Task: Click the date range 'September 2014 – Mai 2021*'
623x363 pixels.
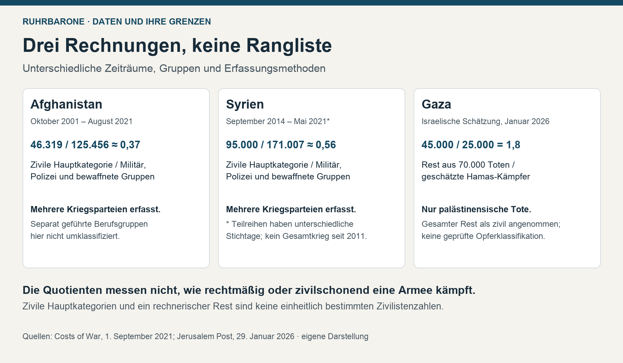Action: [278, 121]
